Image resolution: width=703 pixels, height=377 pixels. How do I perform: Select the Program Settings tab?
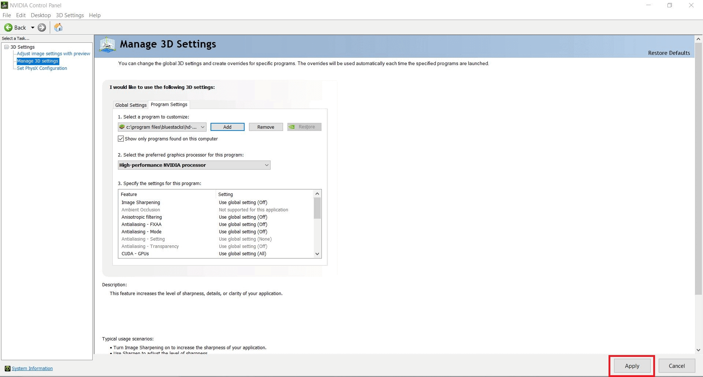[169, 105]
